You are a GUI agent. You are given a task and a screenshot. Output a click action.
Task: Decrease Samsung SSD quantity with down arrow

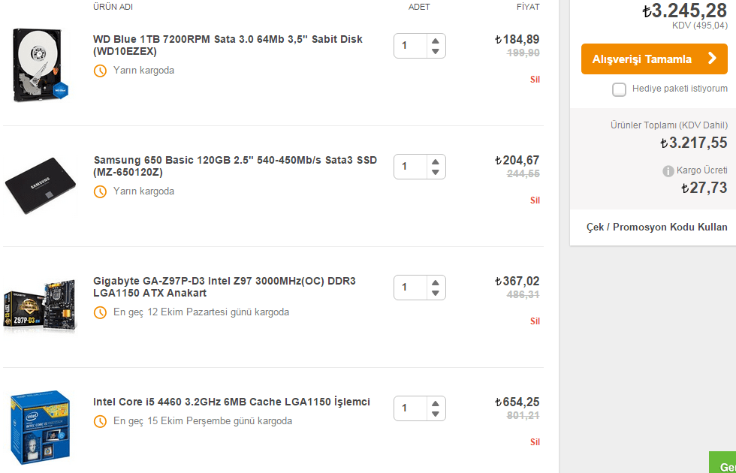coord(435,173)
